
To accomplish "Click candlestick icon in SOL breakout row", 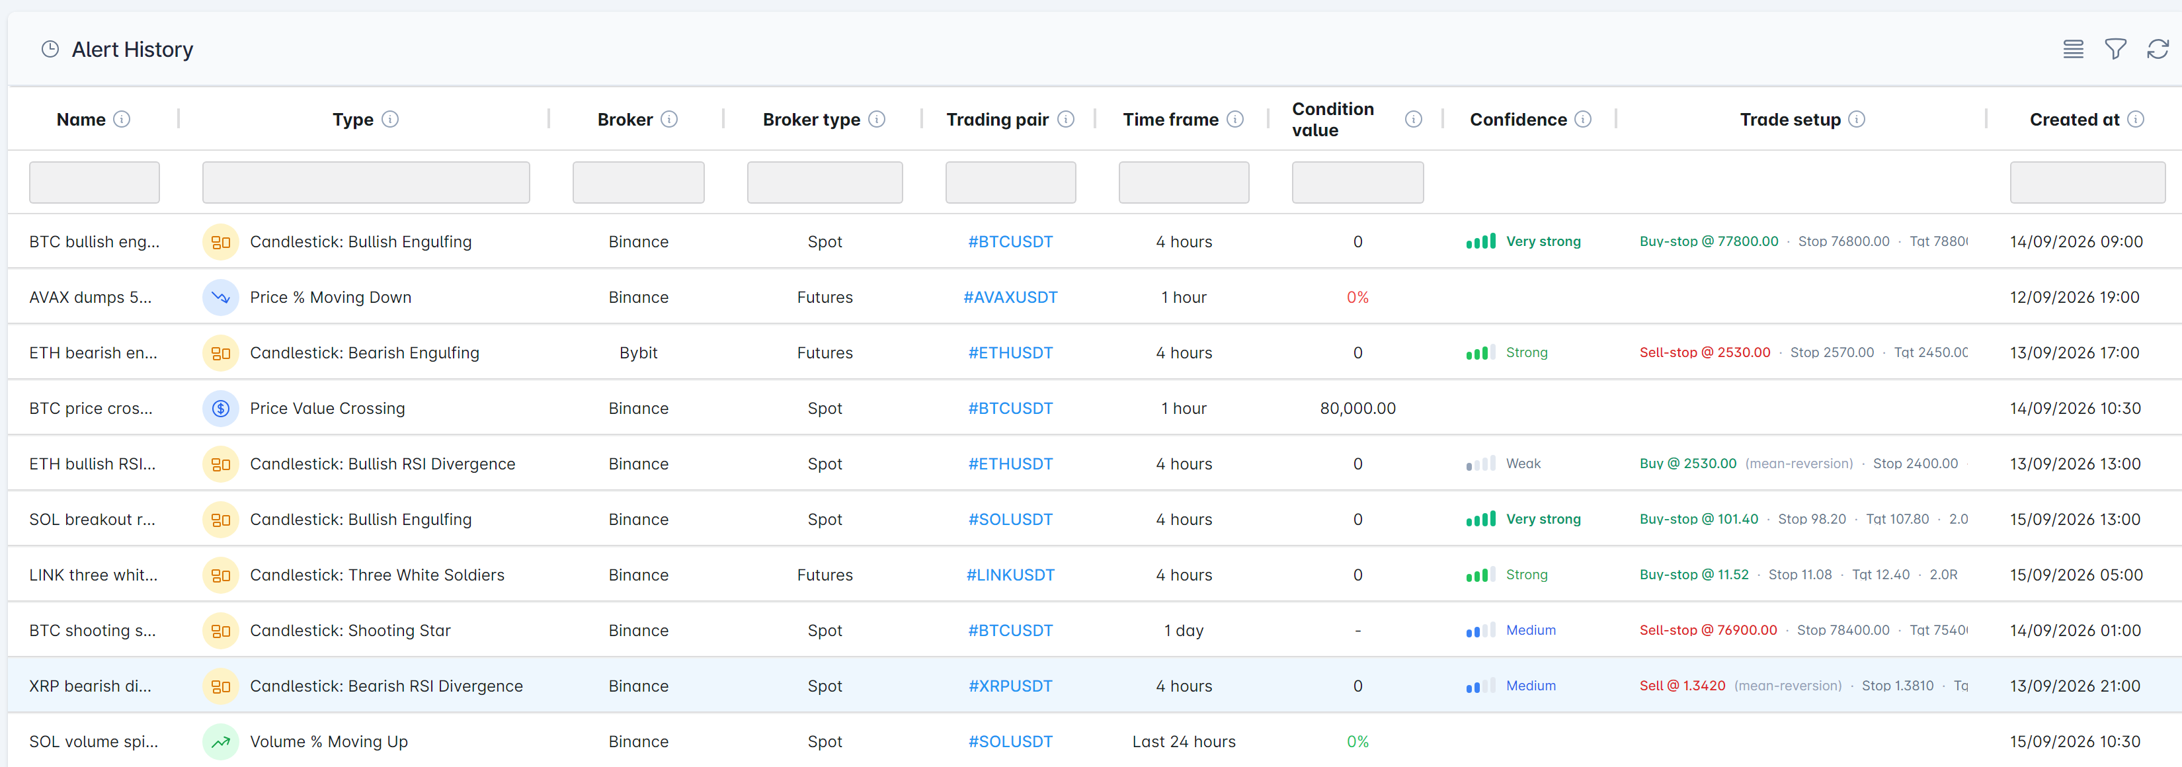I will pyautogui.click(x=220, y=520).
